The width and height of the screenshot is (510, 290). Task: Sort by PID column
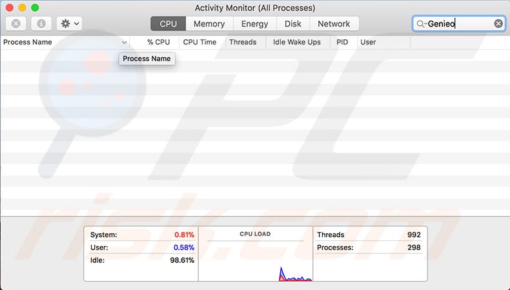pos(343,43)
